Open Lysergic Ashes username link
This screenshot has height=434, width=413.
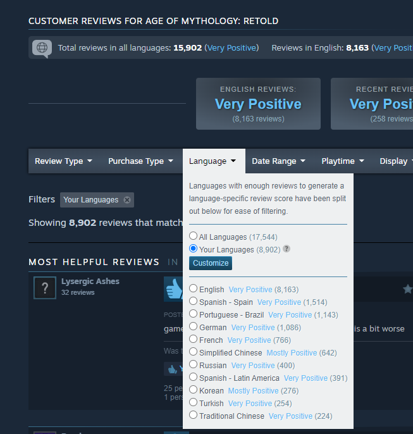pos(90,281)
